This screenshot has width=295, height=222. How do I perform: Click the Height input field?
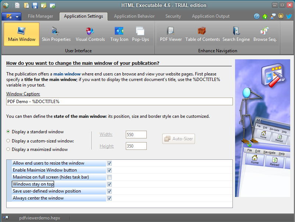pos(136,146)
